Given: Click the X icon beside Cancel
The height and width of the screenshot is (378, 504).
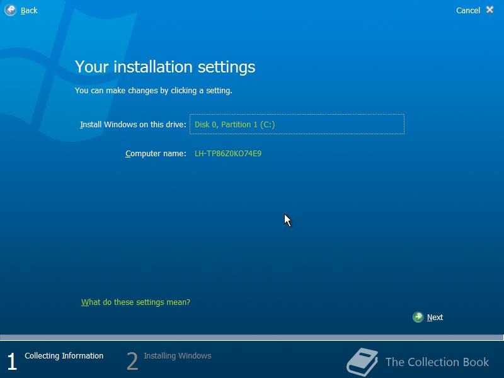Looking at the screenshot, I should click(490, 10).
